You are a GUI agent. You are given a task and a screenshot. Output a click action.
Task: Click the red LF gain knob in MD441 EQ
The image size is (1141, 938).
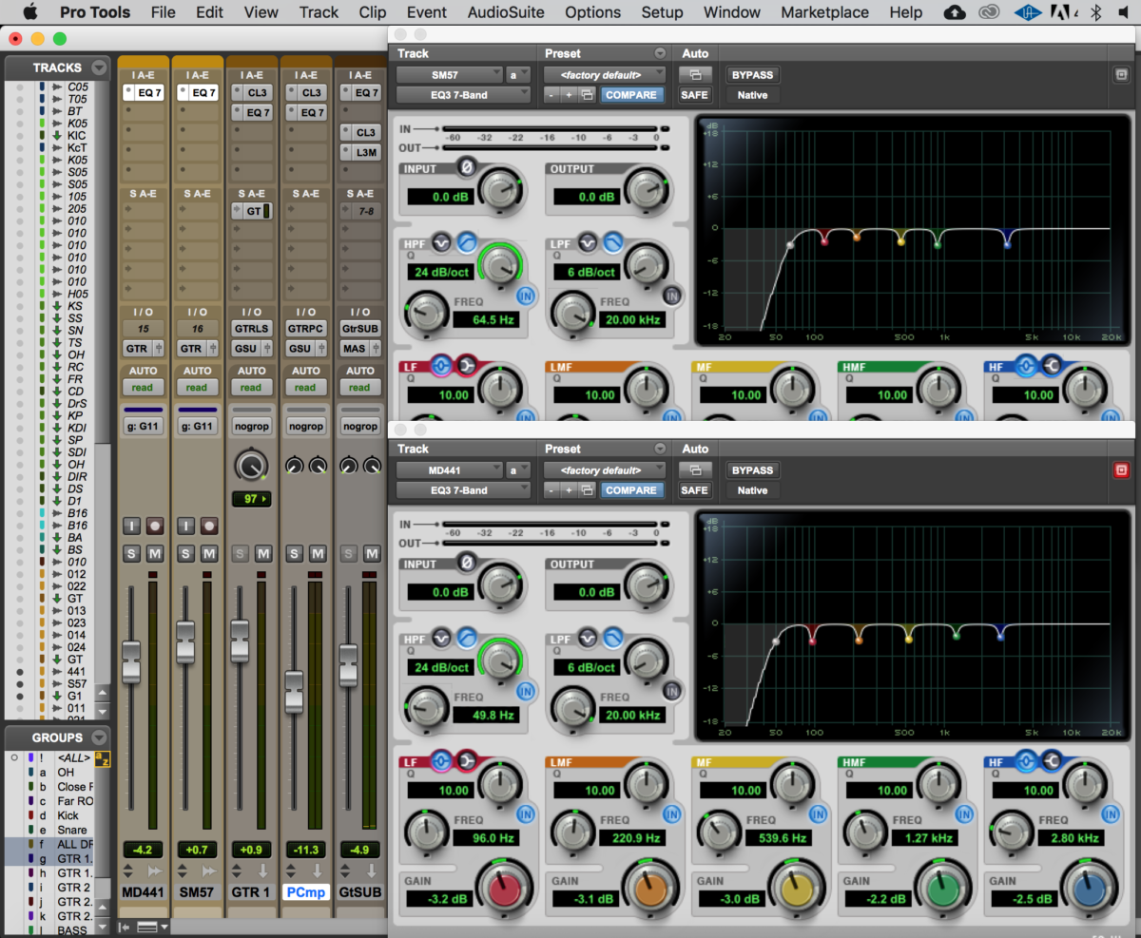[505, 890]
